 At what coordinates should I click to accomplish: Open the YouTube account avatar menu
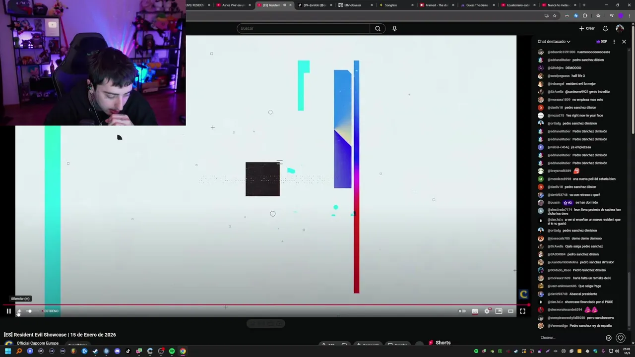tap(620, 28)
